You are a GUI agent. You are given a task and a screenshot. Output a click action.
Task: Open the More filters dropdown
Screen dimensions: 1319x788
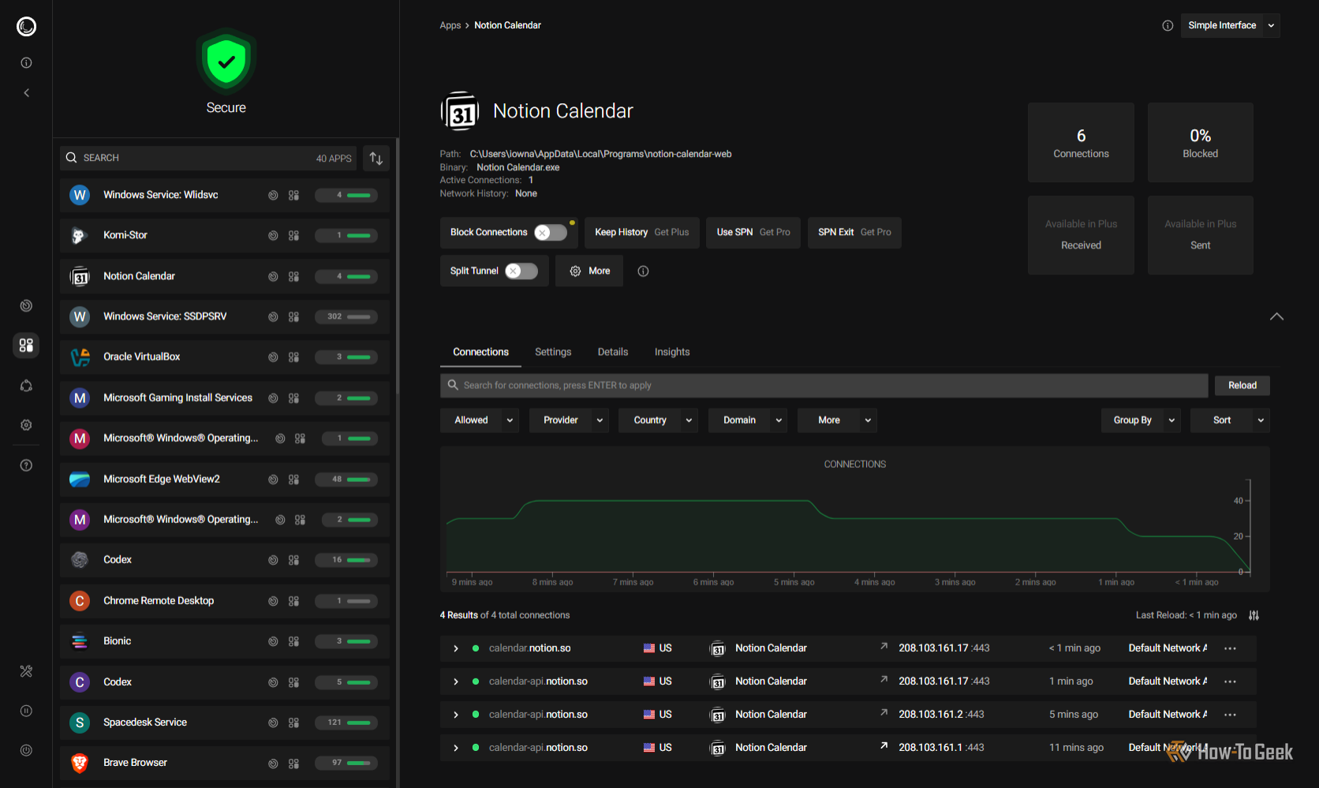click(837, 420)
